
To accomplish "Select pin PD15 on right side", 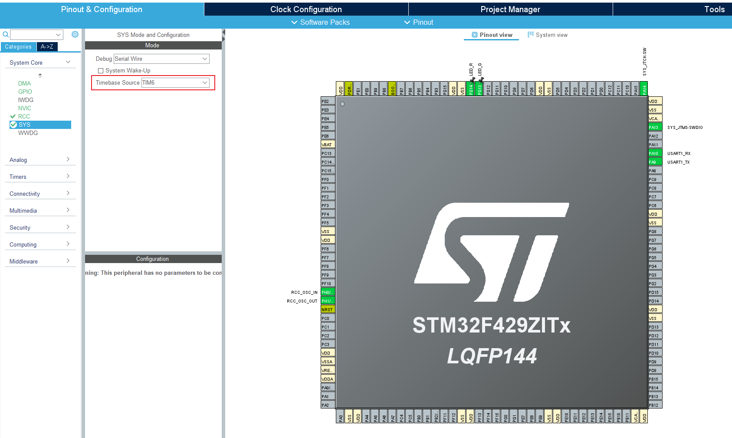I will tap(655, 292).
